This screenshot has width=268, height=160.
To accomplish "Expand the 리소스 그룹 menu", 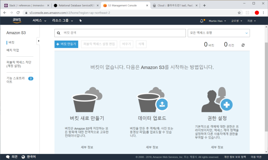I will point(63,21).
